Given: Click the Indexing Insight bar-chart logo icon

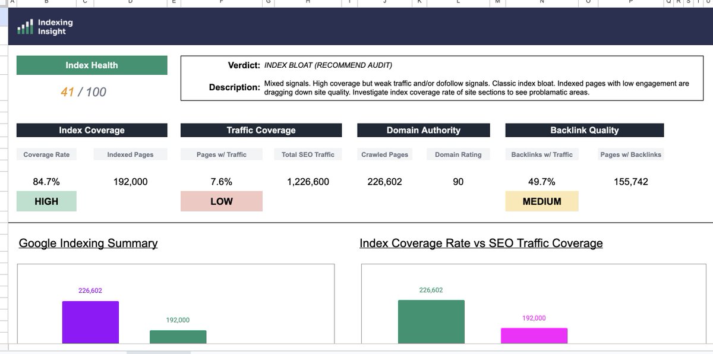Looking at the screenshot, I should pyautogui.click(x=25, y=27).
